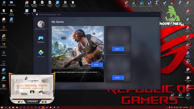The height and width of the screenshot is (109, 194).
Task: Select Steam desktop shortcut
Action: coord(165,3)
